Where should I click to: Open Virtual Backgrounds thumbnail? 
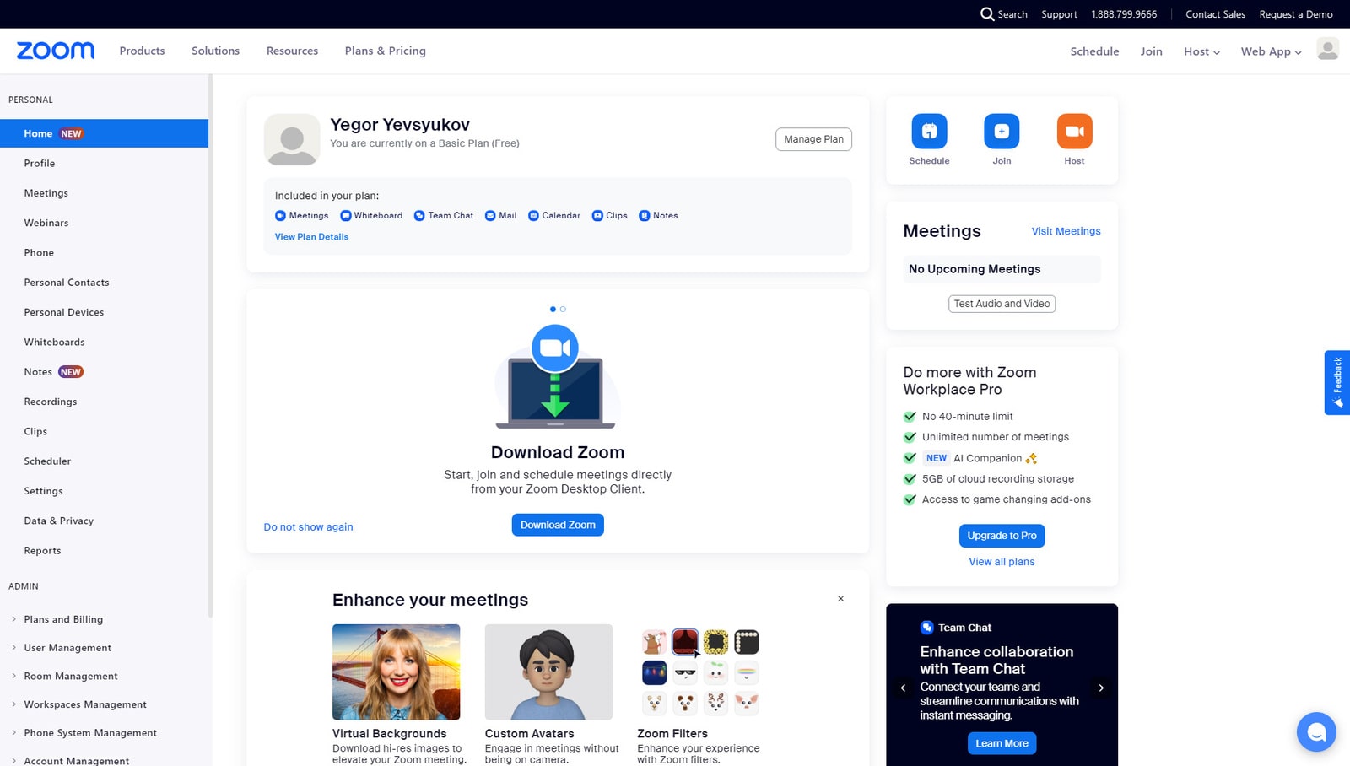[396, 672]
